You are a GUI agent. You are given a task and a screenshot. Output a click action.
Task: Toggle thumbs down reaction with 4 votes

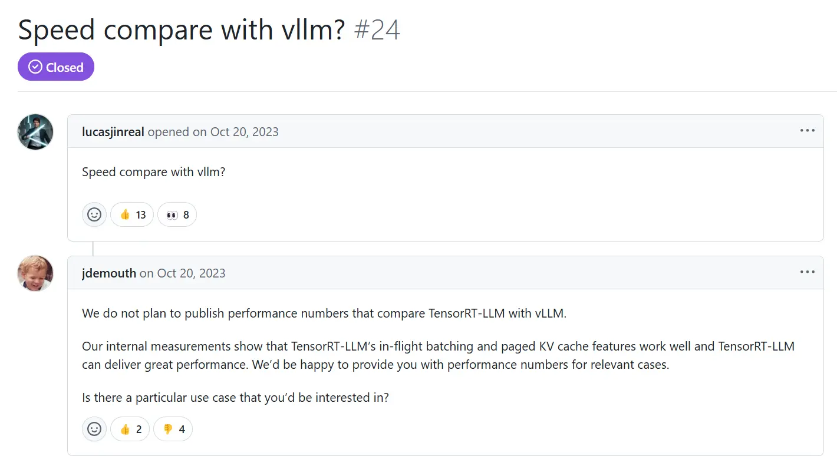pyautogui.click(x=173, y=429)
